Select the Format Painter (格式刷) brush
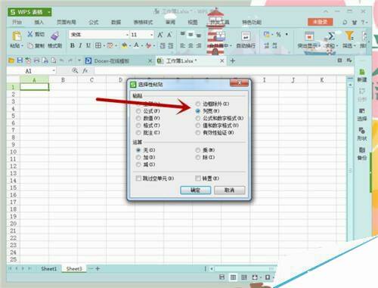The height and width of the screenshot is (288, 378). (55, 36)
